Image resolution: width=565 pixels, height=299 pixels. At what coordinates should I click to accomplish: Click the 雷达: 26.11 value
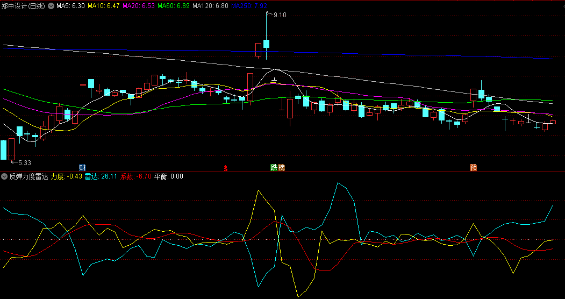[101, 176]
